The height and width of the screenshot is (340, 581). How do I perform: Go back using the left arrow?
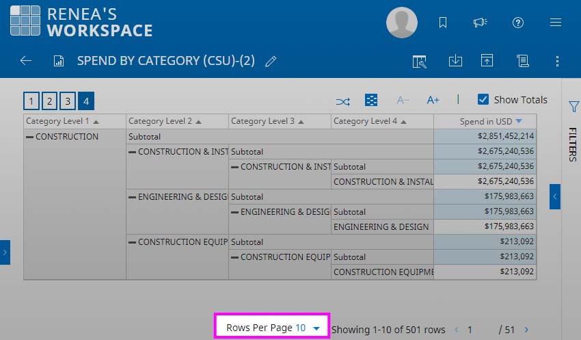click(26, 60)
